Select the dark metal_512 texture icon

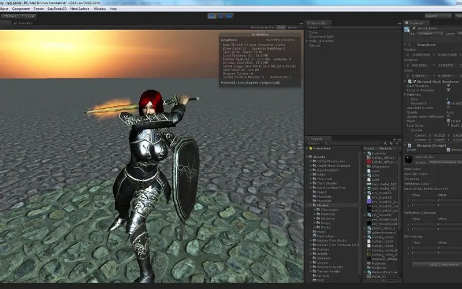point(369,184)
